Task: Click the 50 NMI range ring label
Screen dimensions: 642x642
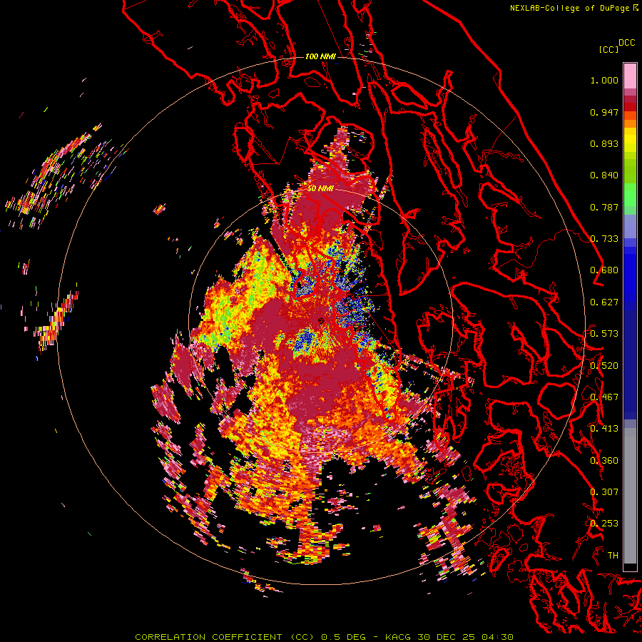Action: pos(320,188)
